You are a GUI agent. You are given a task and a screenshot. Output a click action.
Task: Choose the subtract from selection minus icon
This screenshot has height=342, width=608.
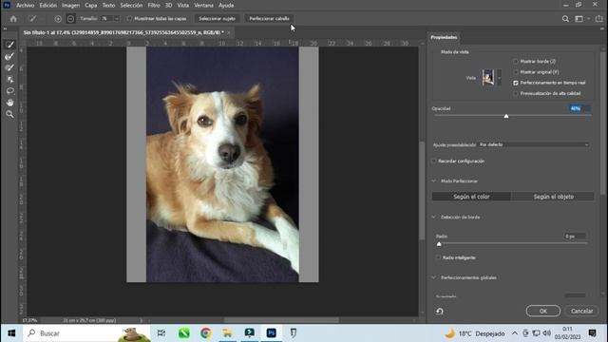tap(70, 19)
